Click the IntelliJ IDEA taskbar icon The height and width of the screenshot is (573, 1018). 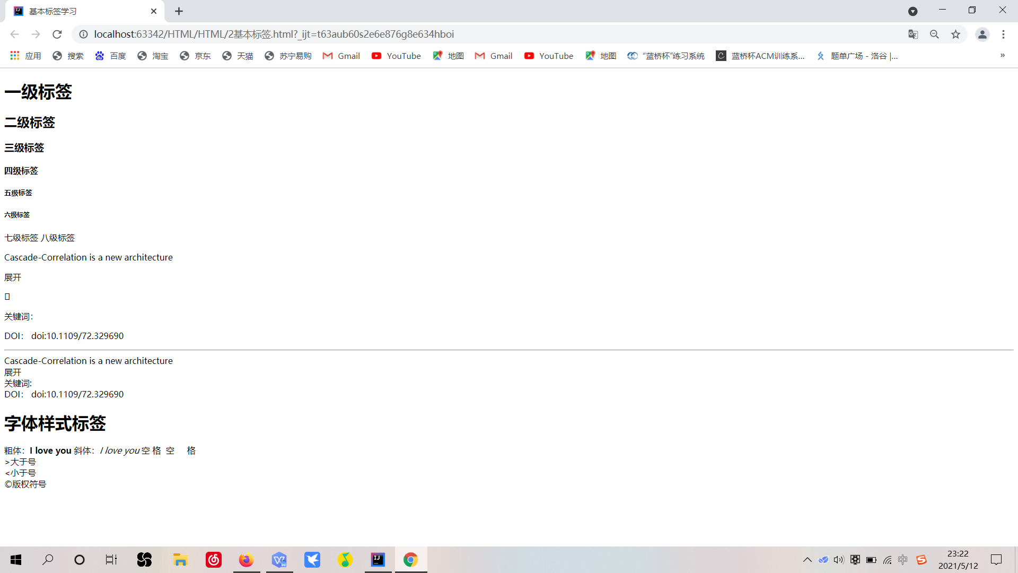pos(378,560)
